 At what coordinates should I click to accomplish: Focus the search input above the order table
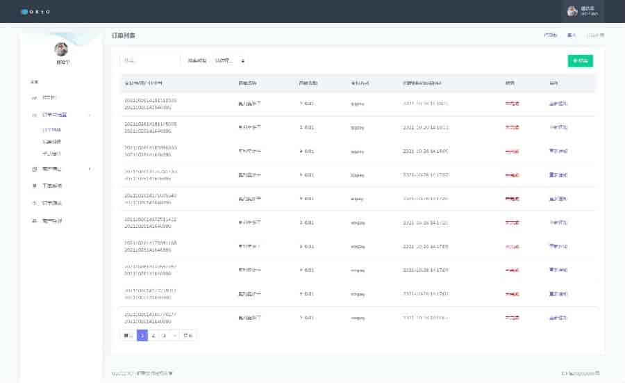click(149, 61)
